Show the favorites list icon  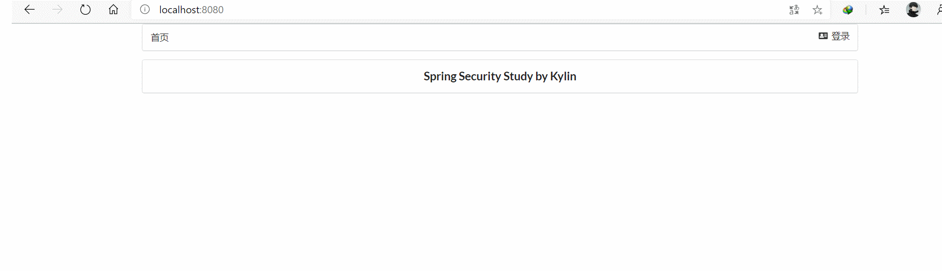pyautogui.click(x=885, y=10)
